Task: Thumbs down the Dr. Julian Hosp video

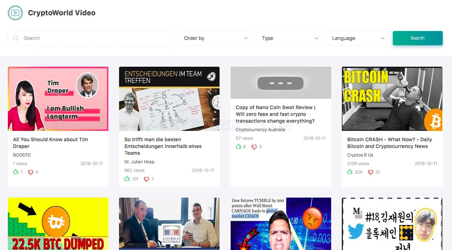Action: point(146,179)
